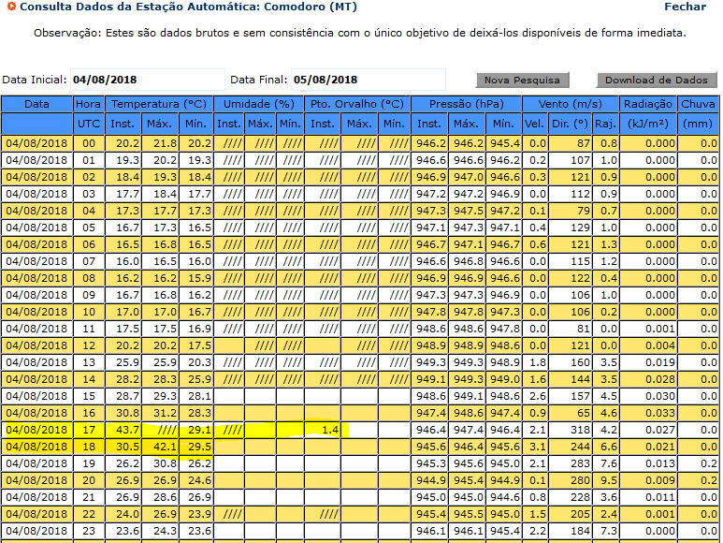The image size is (723, 543).
Task: Select the highlighted 1.4 dew point cell
Action: pyautogui.click(x=323, y=430)
